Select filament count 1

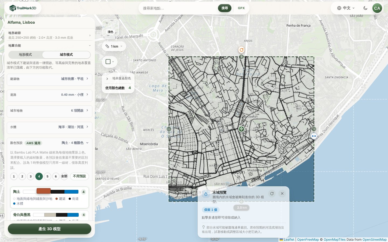[x=14, y=176]
